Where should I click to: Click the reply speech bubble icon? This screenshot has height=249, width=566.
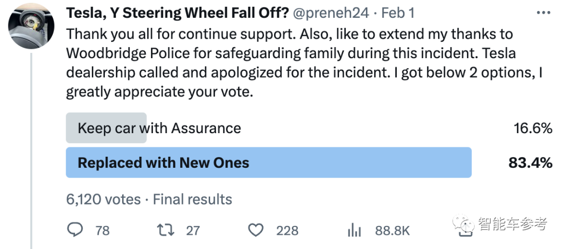pos(75,230)
